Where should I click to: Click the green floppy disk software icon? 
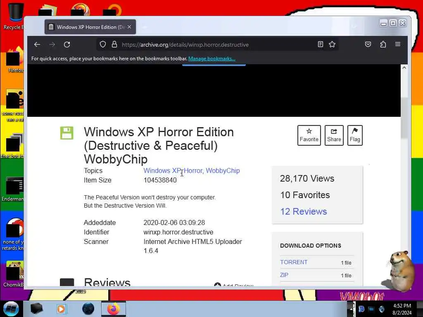[x=67, y=133]
